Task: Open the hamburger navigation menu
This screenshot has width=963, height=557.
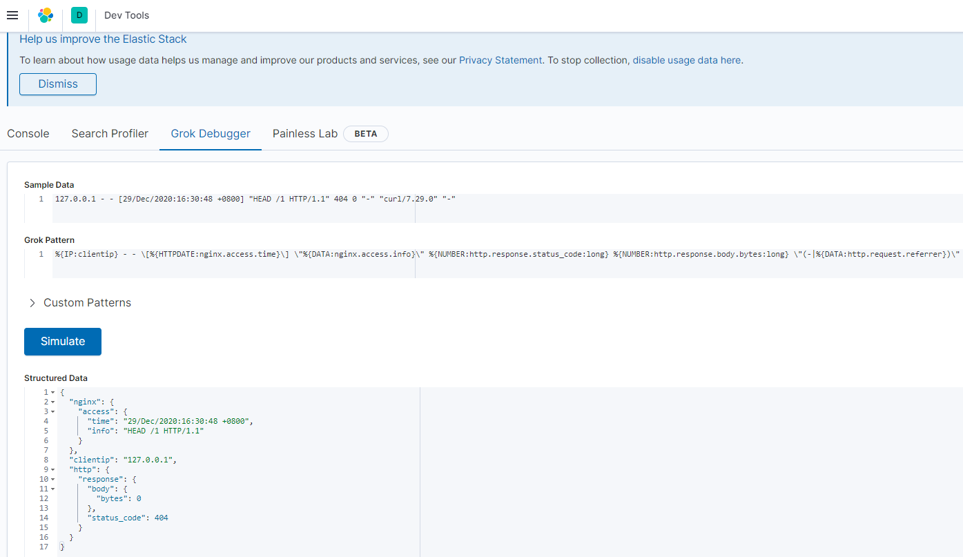Action: (12, 15)
